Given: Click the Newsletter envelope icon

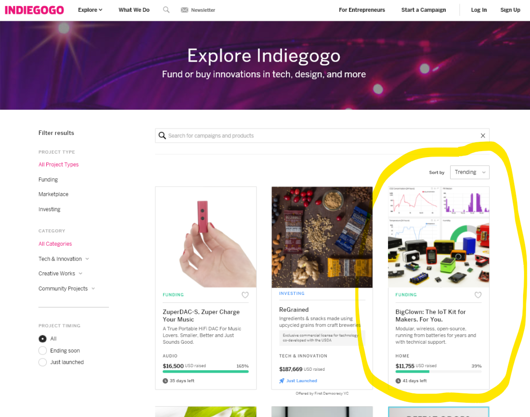Looking at the screenshot, I should pyautogui.click(x=184, y=10).
